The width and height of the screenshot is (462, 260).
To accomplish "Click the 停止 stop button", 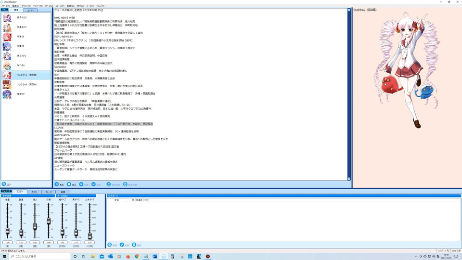I will pyautogui.click(x=71, y=184).
